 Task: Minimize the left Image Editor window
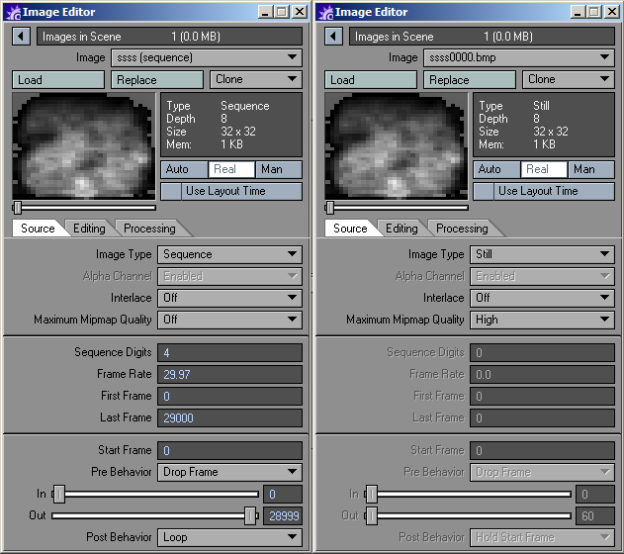(265, 12)
